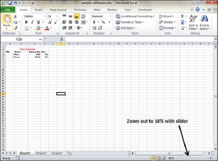218x161 pixels.
Task: Expand Format as Table menu
Action: pos(130,22)
